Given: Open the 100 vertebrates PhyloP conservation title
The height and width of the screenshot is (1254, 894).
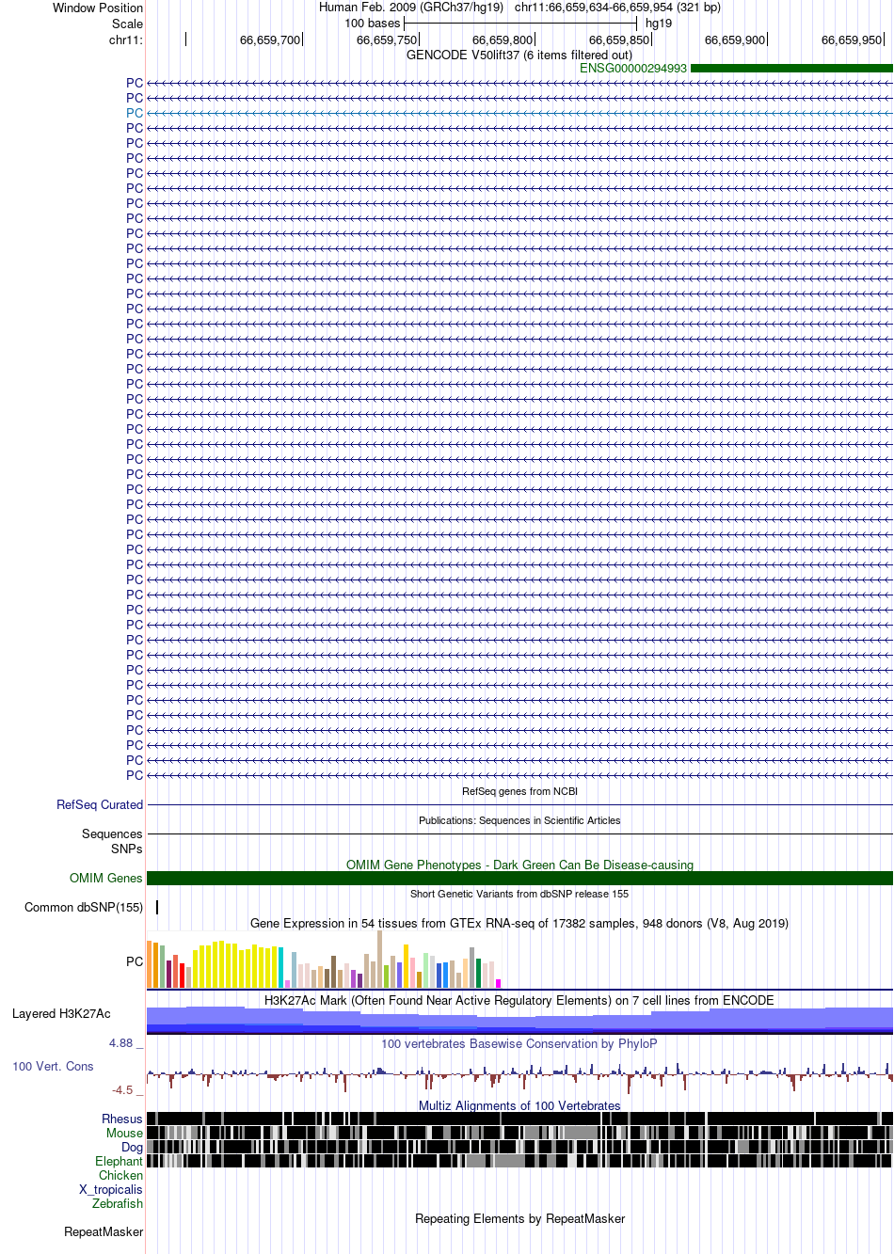Looking at the screenshot, I should coord(519,1043).
